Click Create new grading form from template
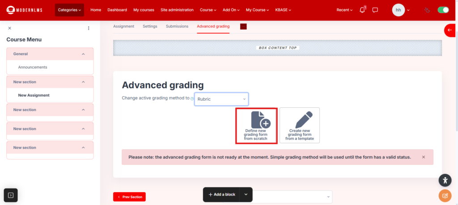The height and width of the screenshot is (205, 458). 300,126
